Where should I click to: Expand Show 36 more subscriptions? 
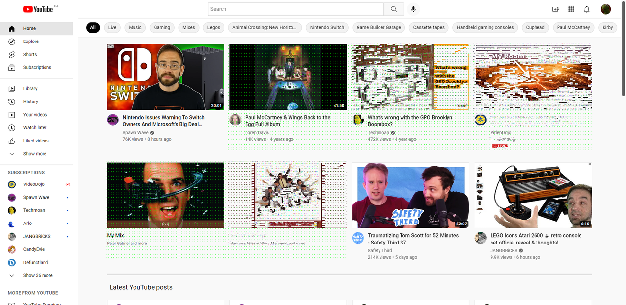[37, 275]
